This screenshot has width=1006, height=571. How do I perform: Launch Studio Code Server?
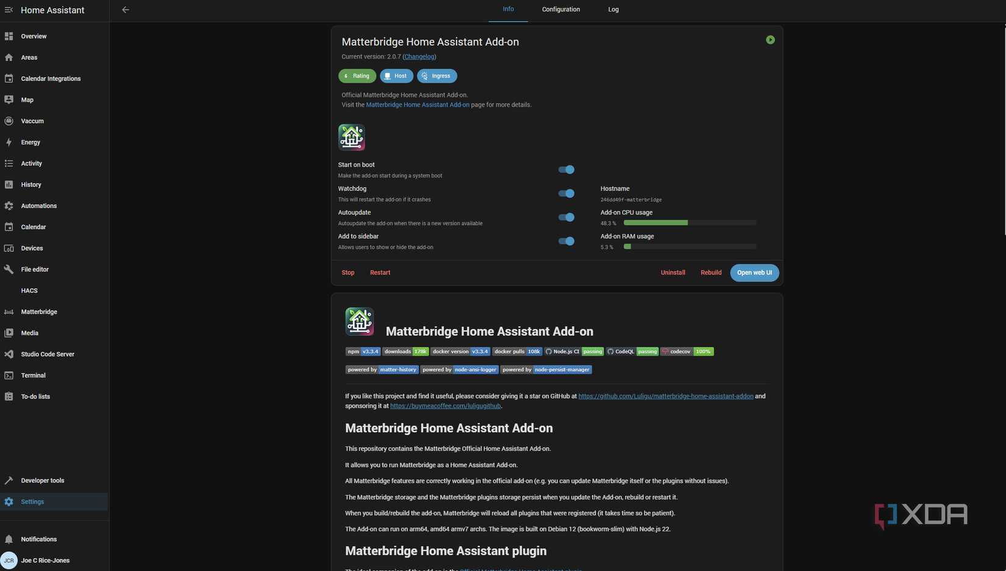pos(48,354)
